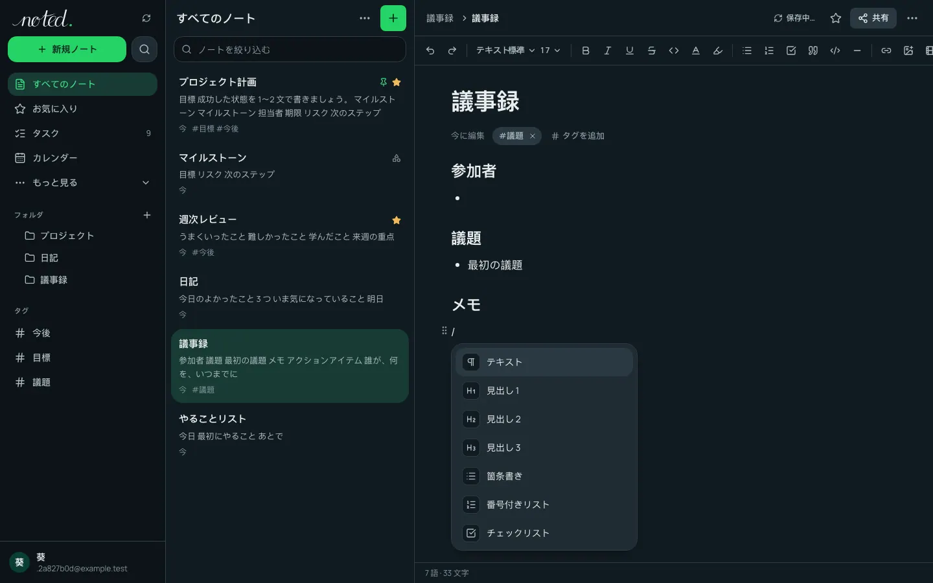Choose 番号付きリスト in the slash menu
The height and width of the screenshot is (583, 933).
pyautogui.click(x=544, y=505)
